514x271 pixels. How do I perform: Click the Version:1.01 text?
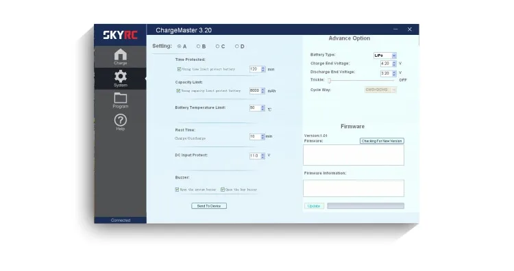point(315,135)
